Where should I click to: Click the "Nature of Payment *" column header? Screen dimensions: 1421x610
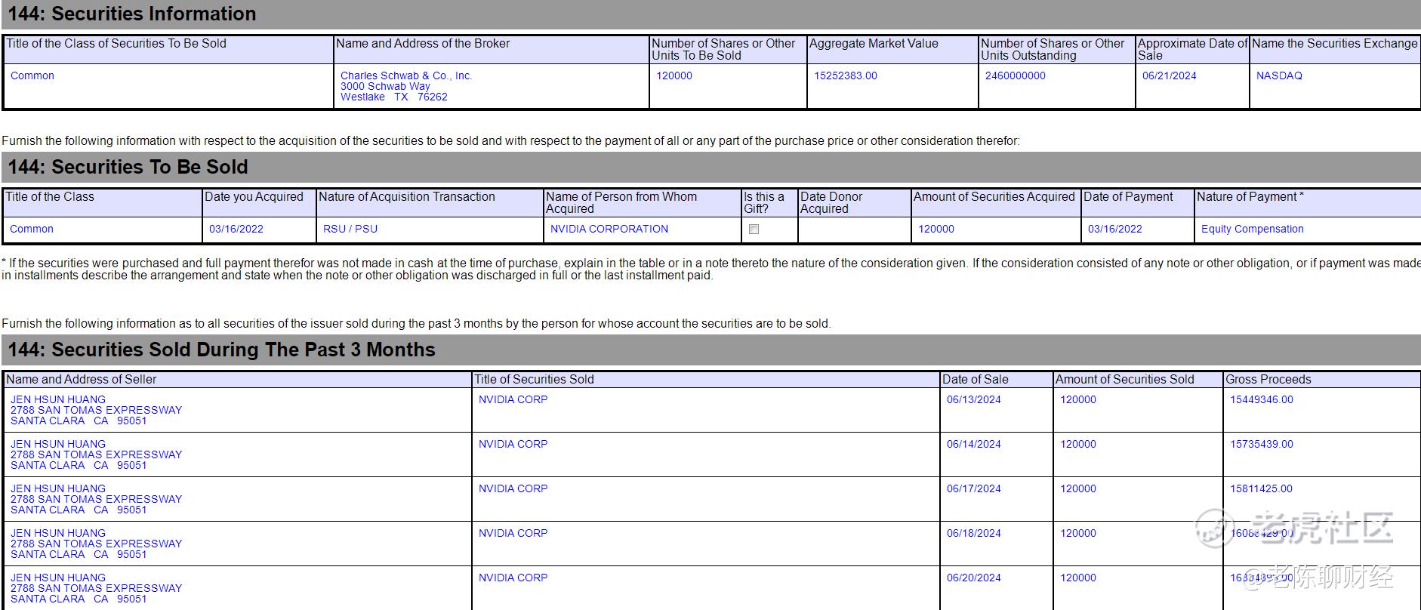pos(1250,197)
